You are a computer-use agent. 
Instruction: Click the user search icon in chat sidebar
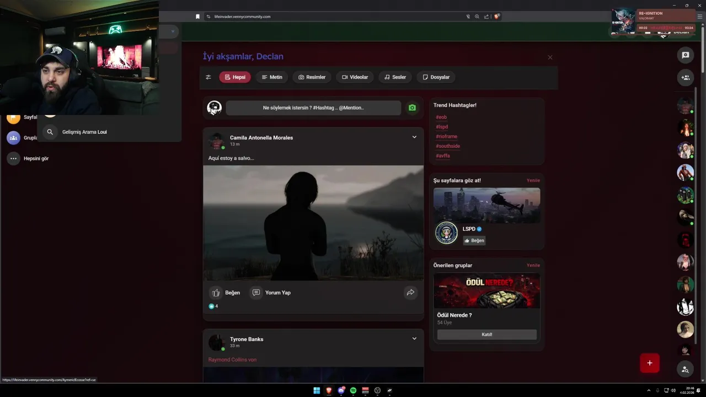(685, 369)
